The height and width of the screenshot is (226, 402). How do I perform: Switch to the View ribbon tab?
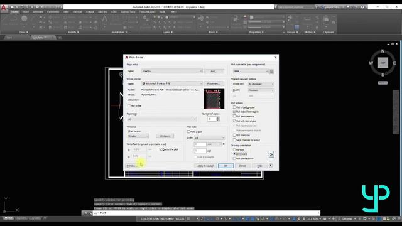pyautogui.click(x=66, y=12)
